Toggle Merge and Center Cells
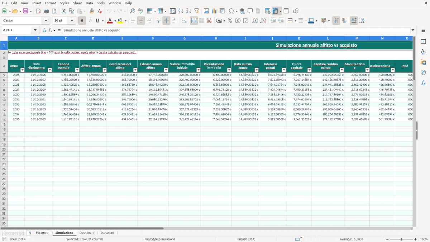The width and height of the screenshot is (430, 242). coord(194,21)
